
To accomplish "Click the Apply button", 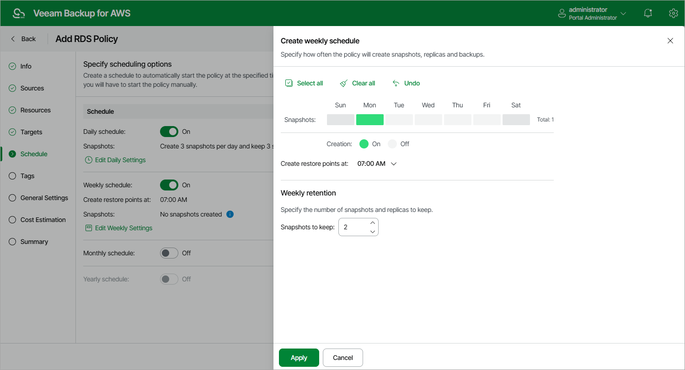I will coord(299,358).
